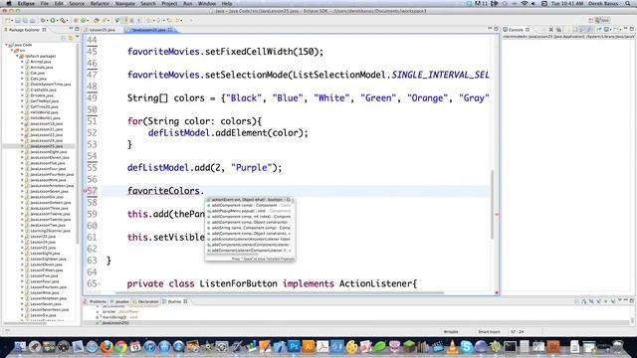This screenshot has height=358, width=637.
Task: Maximize the editor area
Action: (496, 29)
